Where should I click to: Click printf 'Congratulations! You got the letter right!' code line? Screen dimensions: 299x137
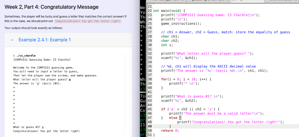(231, 122)
